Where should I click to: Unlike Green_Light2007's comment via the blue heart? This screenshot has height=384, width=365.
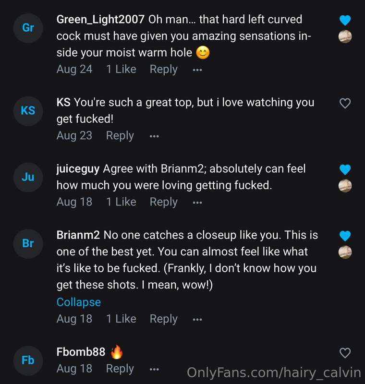pos(345,20)
